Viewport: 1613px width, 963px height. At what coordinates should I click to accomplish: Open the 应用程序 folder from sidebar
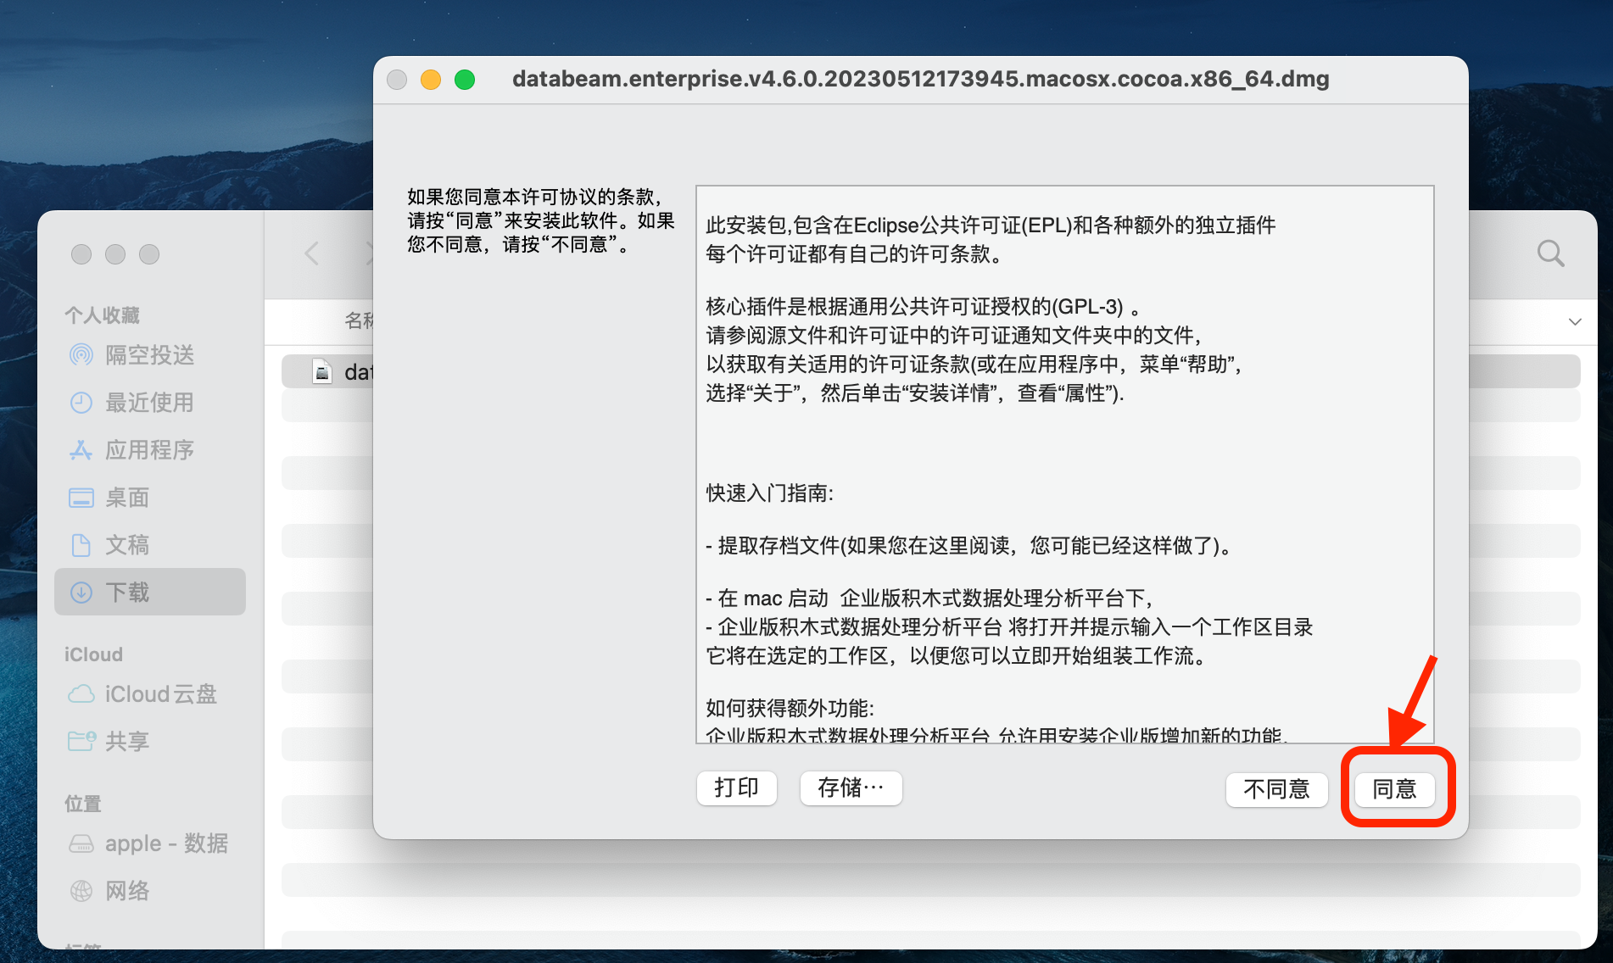point(148,450)
